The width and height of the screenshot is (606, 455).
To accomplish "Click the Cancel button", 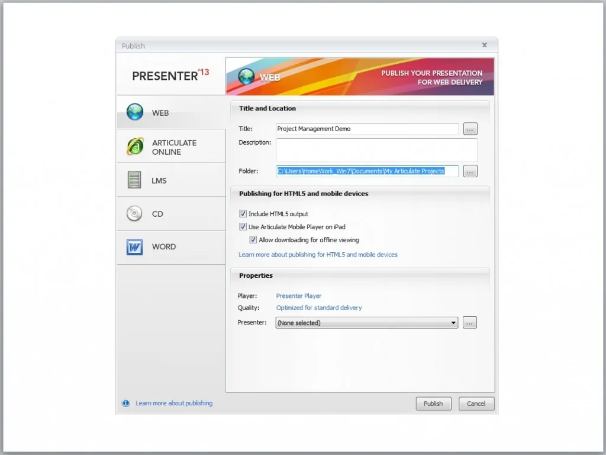I will pos(476,404).
